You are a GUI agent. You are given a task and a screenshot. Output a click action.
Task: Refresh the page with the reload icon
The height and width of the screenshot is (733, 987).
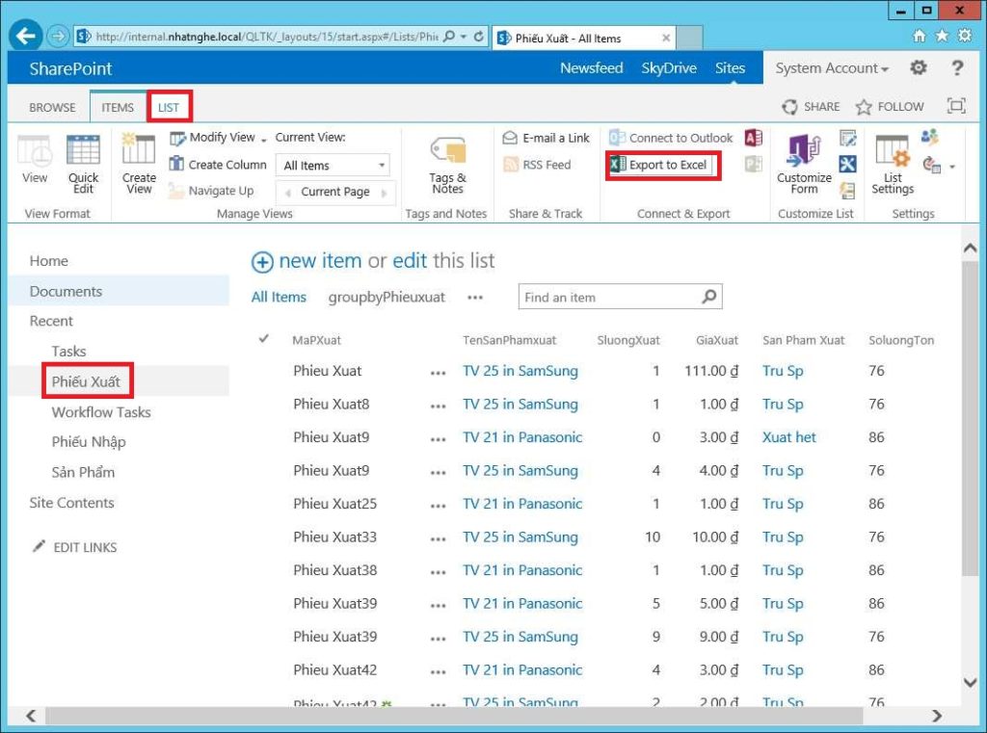pos(479,37)
